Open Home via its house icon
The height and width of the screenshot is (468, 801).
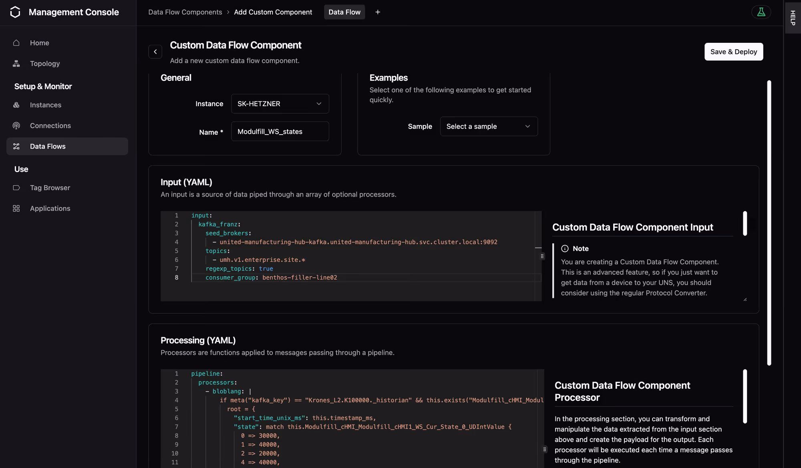16,43
